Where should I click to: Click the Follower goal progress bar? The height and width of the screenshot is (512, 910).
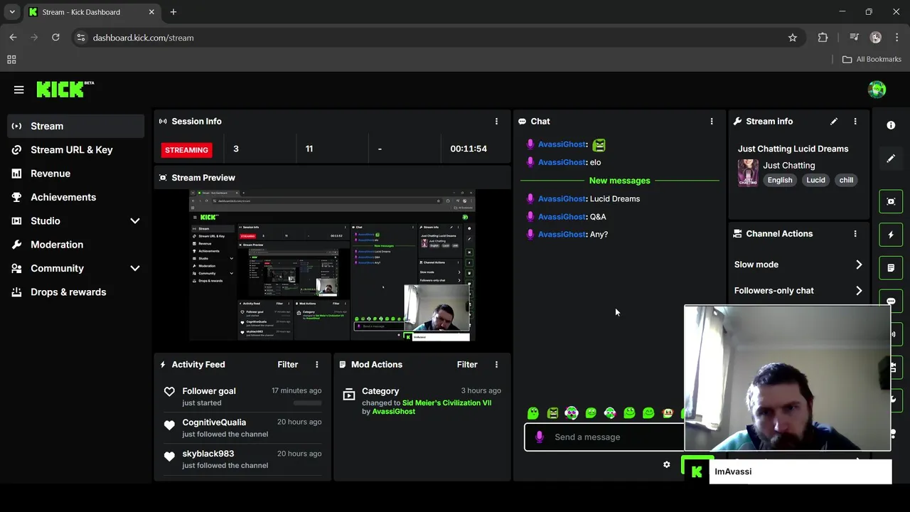[308, 403]
